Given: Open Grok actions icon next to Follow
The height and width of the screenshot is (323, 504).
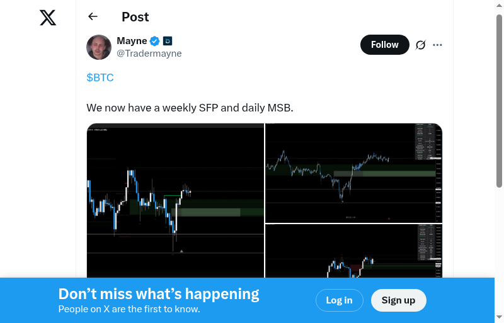Looking at the screenshot, I should click(421, 45).
